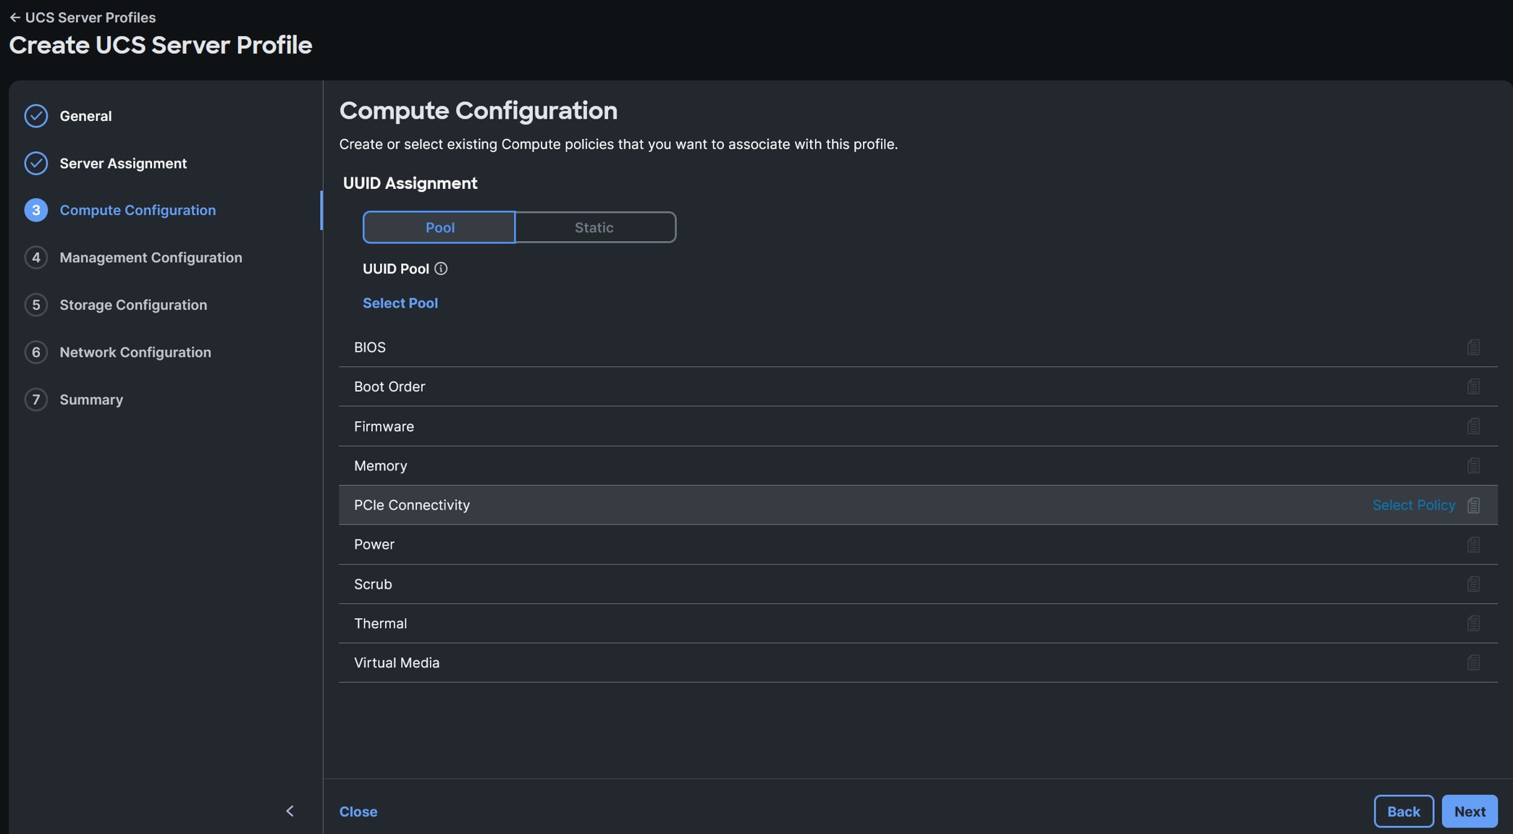
Task: Select the BIOS policy row
Action: click(x=918, y=347)
